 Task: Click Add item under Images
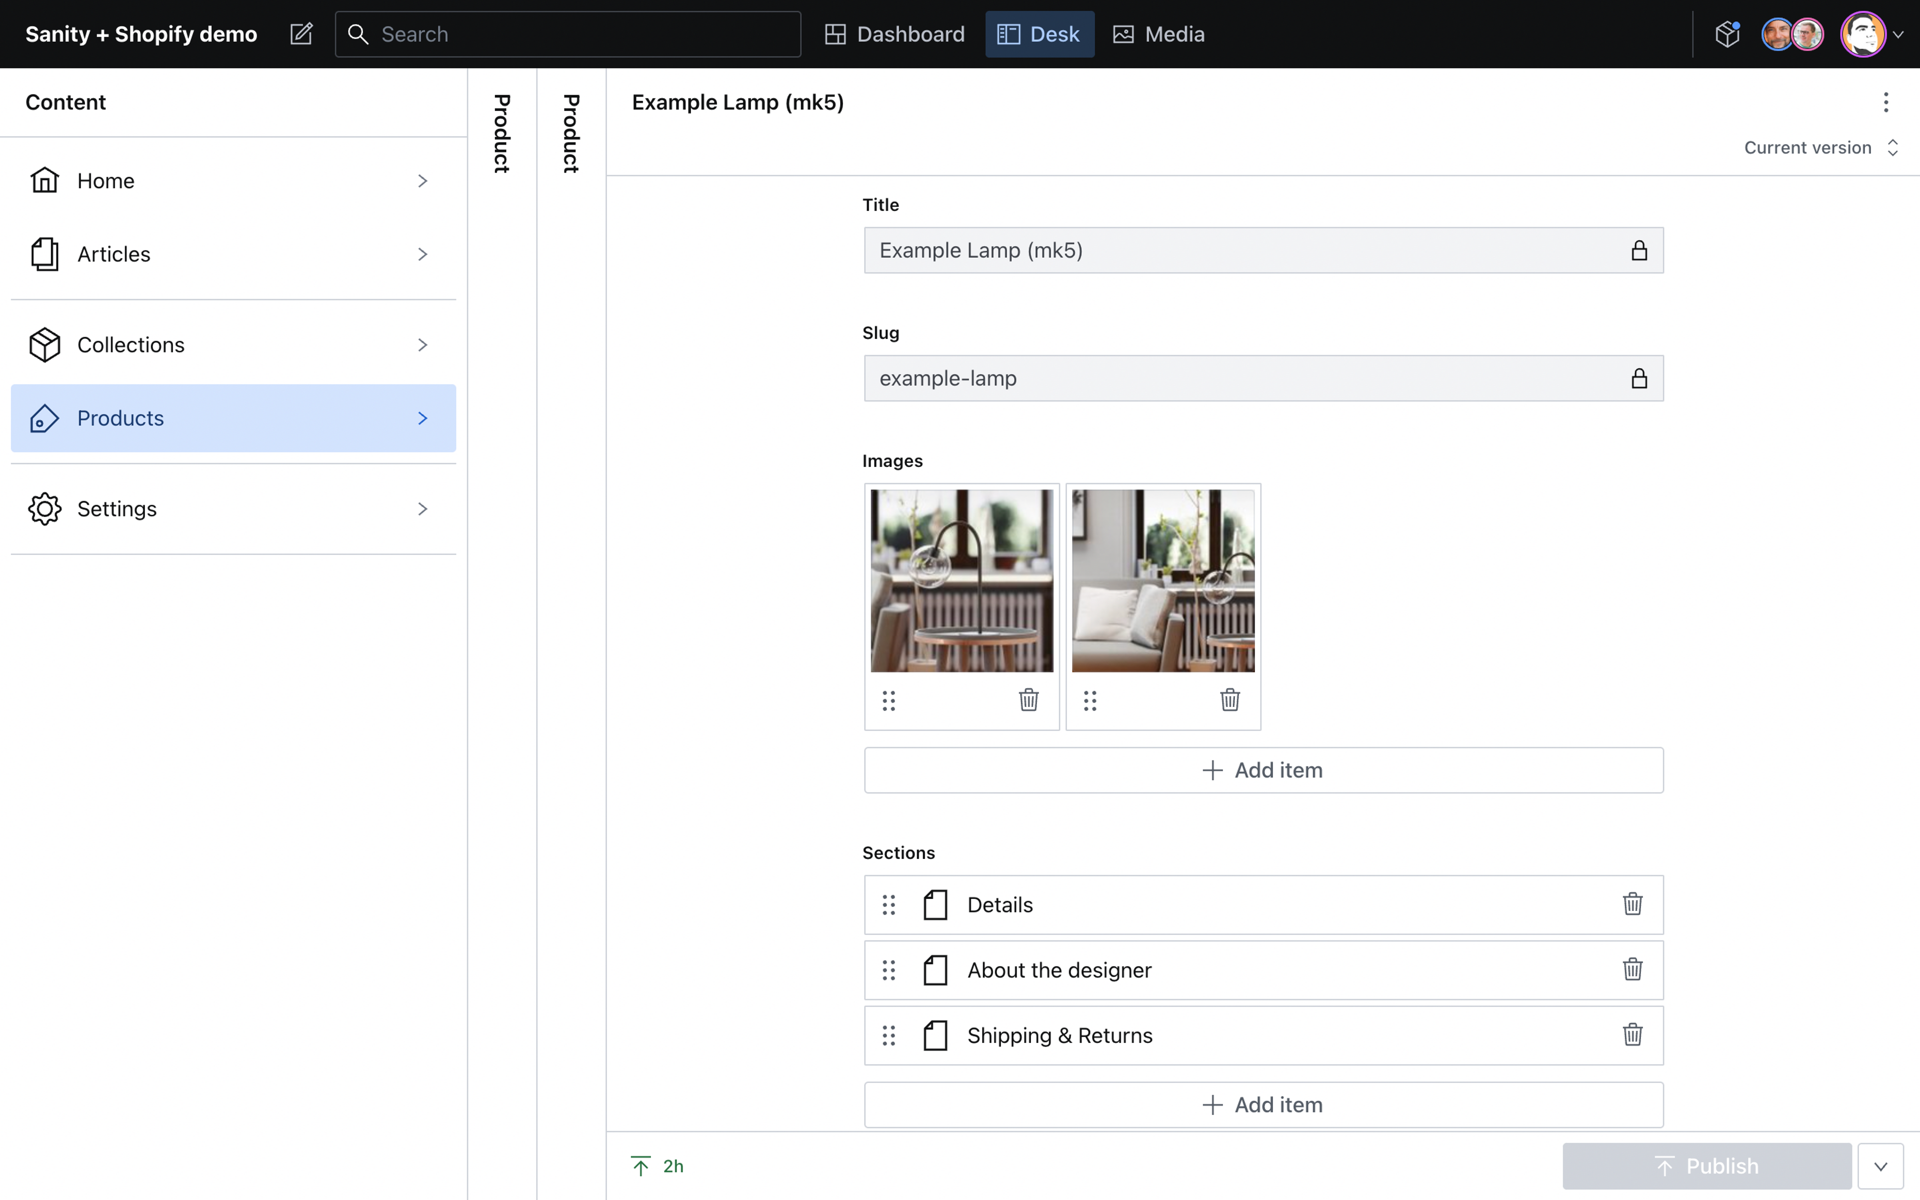pos(1263,770)
